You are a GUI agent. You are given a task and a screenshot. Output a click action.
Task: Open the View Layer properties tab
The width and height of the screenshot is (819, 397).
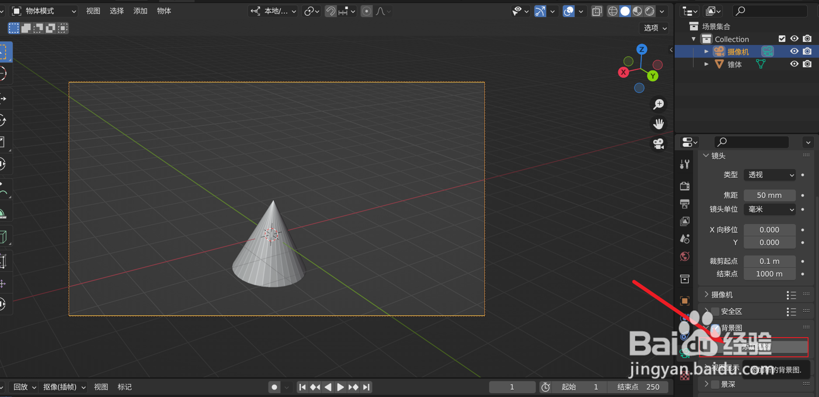pyautogui.click(x=685, y=221)
